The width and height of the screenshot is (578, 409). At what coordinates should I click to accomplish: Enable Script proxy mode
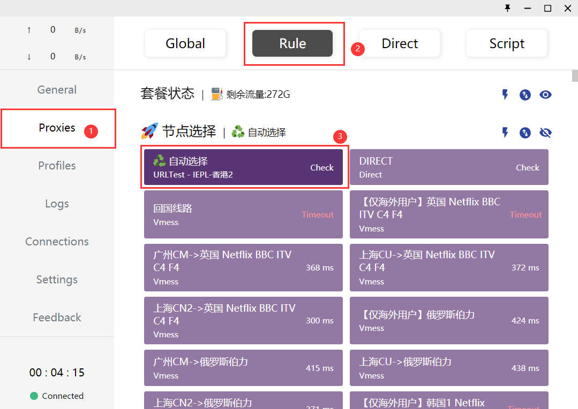[x=506, y=43]
